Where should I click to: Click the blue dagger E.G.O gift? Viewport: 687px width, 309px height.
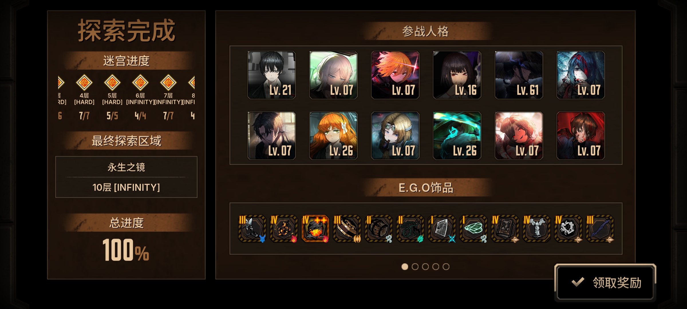[x=600, y=229]
